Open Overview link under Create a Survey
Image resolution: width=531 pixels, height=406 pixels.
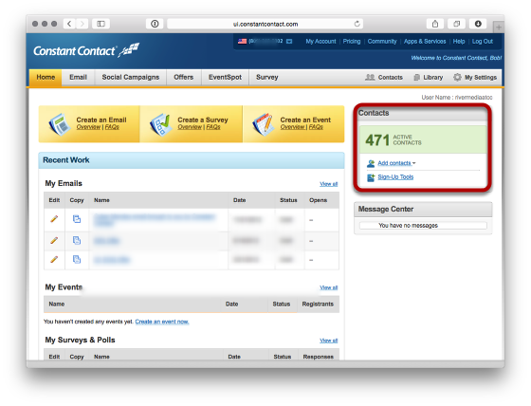190,127
